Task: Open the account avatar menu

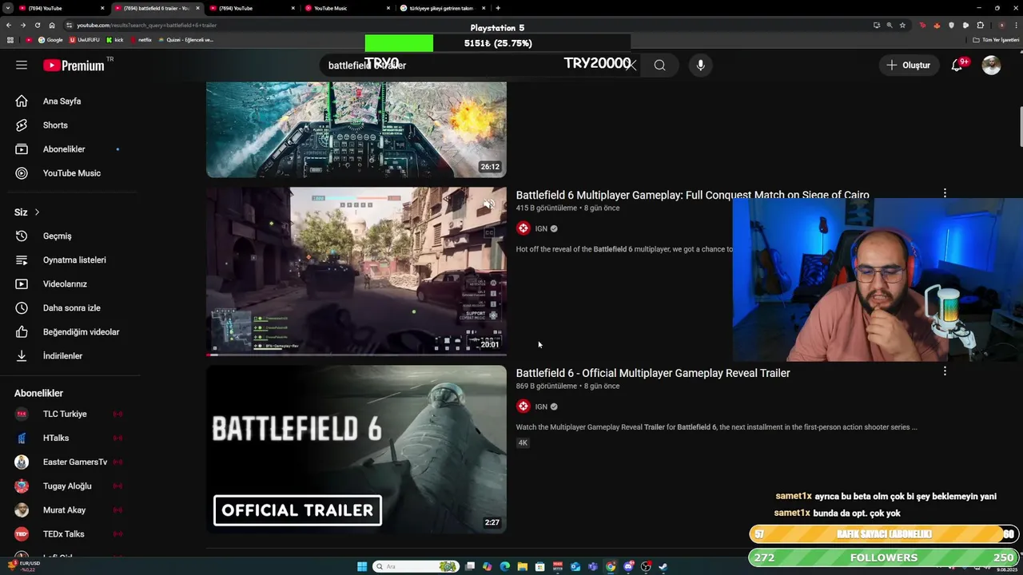Action: pos(991,65)
